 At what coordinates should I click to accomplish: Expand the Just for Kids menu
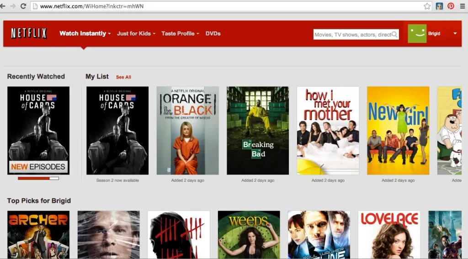click(x=136, y=33)
